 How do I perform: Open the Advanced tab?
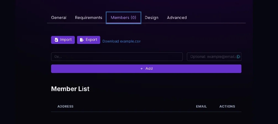tap(177, 18)
